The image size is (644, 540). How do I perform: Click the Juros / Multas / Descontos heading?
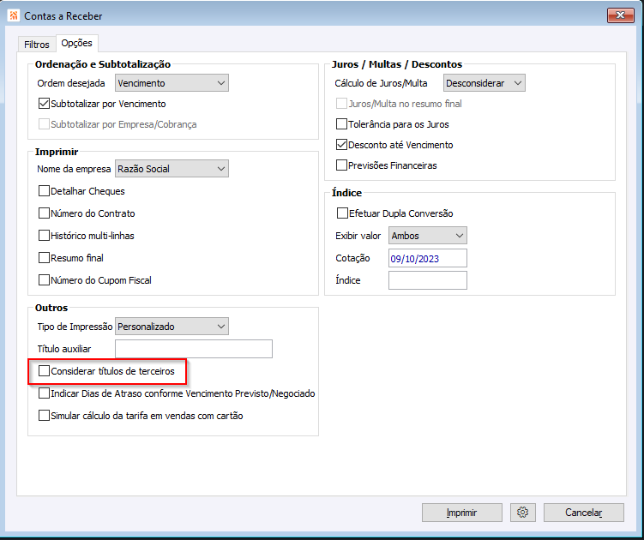pyautogui.click(x=397, y=64)
